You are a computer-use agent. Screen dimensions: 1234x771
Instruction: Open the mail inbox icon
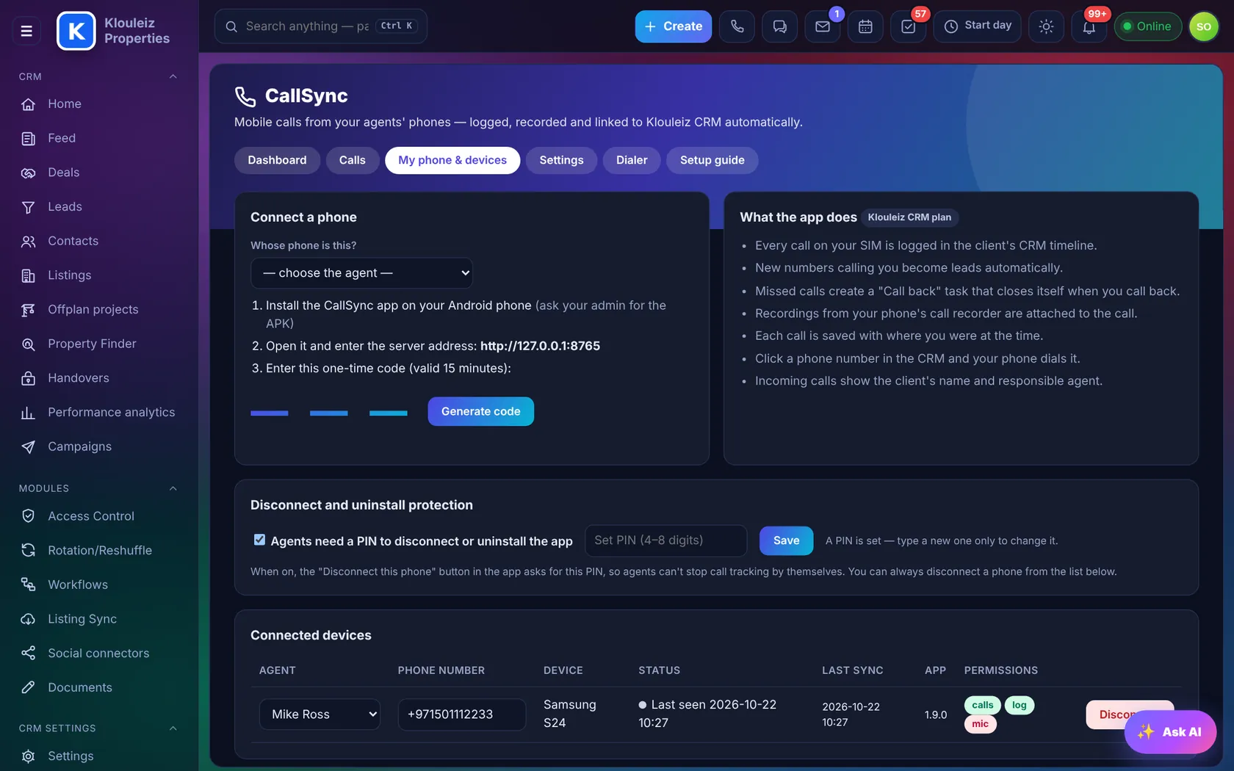pos(823,26)
